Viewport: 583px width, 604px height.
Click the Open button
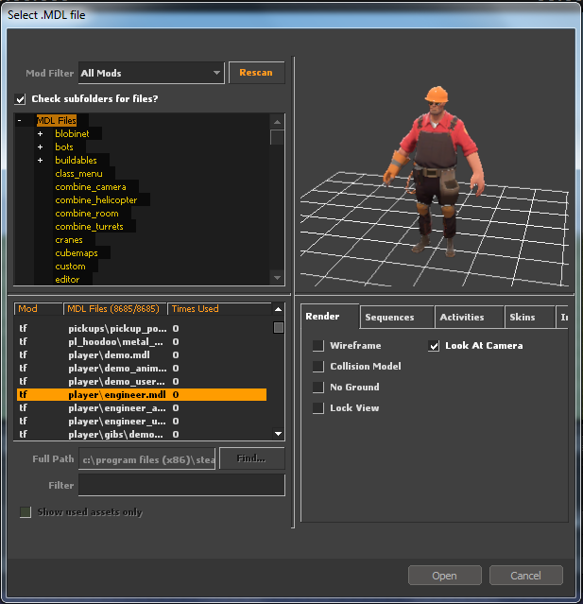[445, 576]
